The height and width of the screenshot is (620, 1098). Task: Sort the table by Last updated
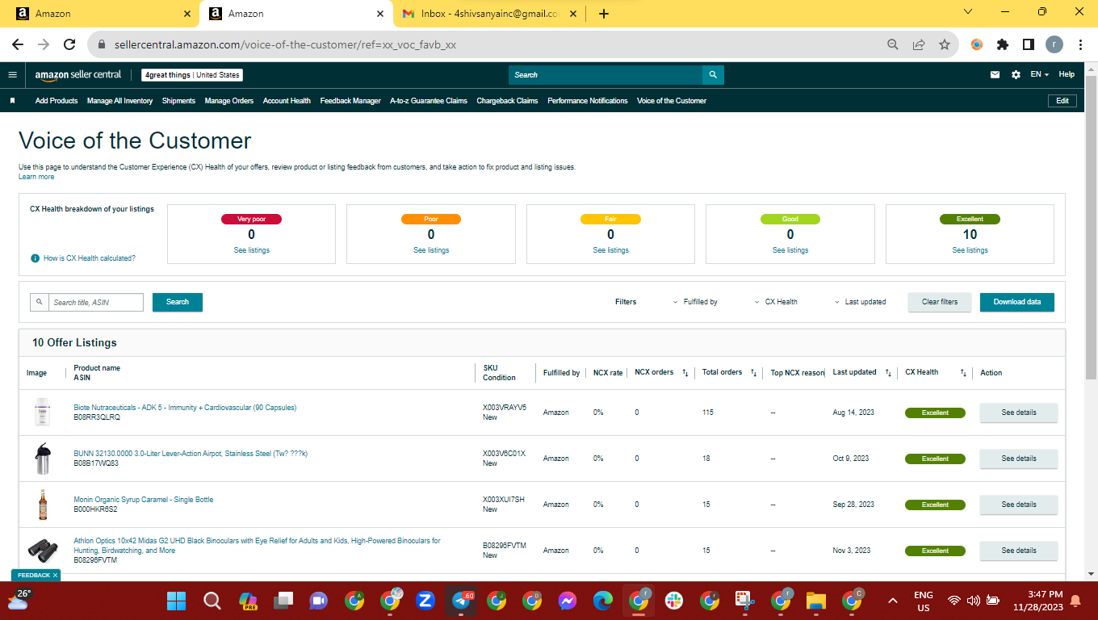(888, 373)
